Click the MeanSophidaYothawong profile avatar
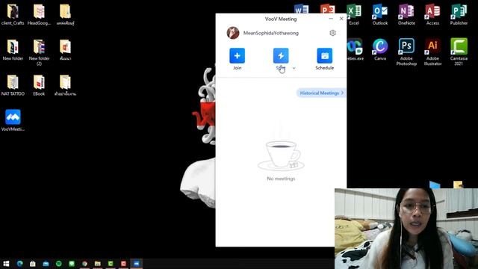Image resolution: width=478 pixels, height=269 pixels. click(x=233, y=33)
